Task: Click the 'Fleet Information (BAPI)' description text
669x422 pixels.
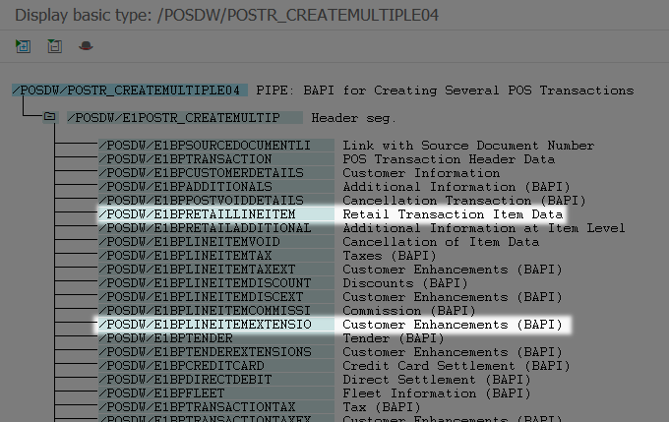Action: pyautogui.click(x=436, y=392)
